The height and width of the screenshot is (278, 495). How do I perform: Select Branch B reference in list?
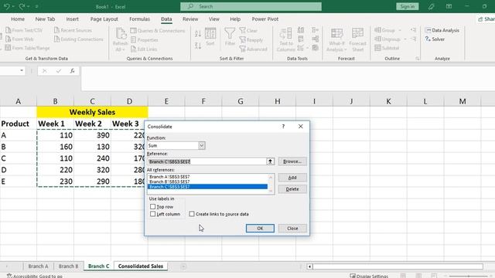click(x=207, y=182)
